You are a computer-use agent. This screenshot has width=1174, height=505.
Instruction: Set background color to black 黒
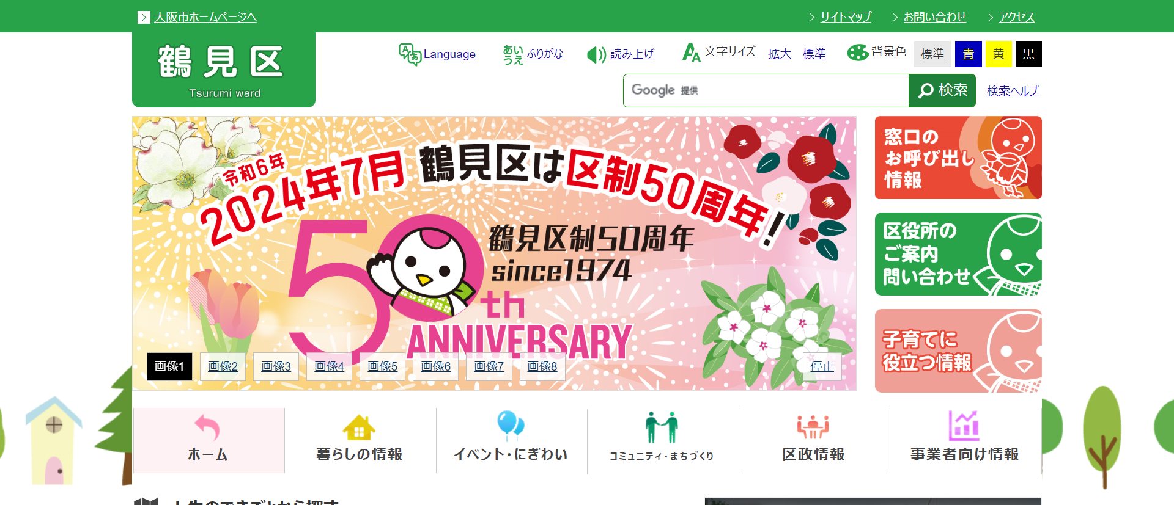(1028, 54)
